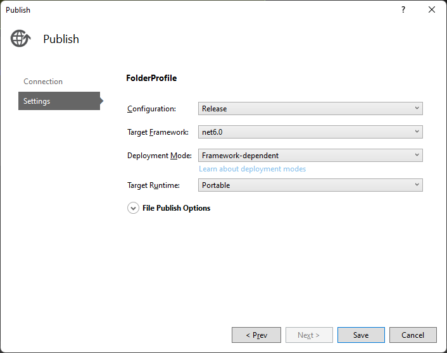Viewport: 447px width, 353px height.
Task: Click the large Publish heading
Action: [61, 39]
